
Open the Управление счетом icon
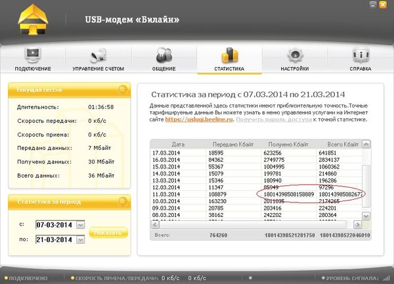[x=98, y=55]
